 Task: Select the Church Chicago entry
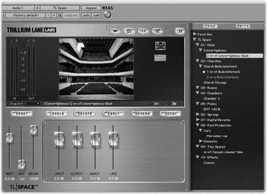[215, 82]
